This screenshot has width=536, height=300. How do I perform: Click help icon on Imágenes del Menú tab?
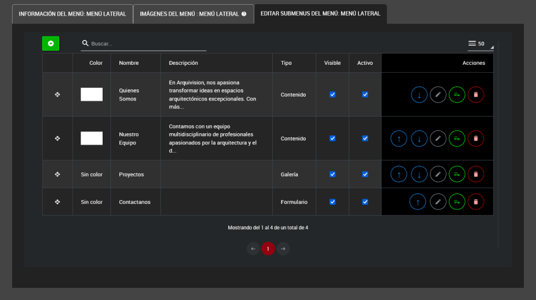[244, 14]
